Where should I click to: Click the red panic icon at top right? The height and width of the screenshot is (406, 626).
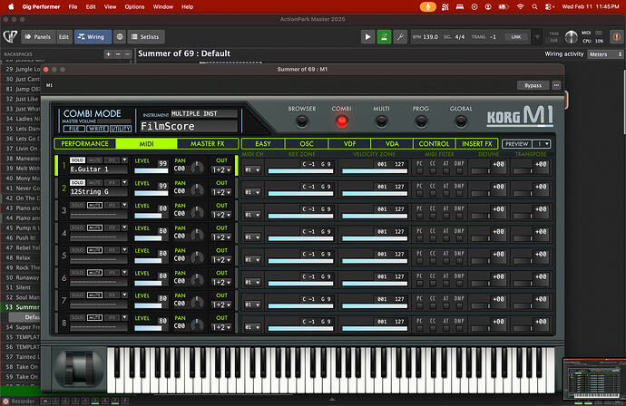coord(616,36)
